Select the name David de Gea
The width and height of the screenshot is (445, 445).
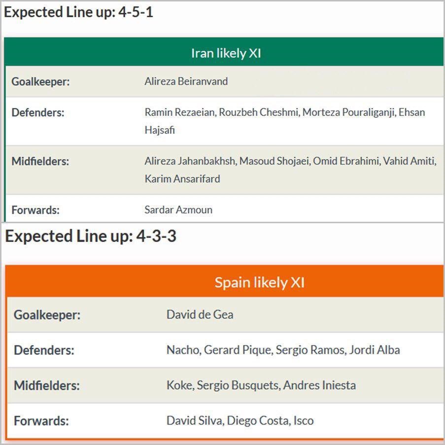pos(200,314)
